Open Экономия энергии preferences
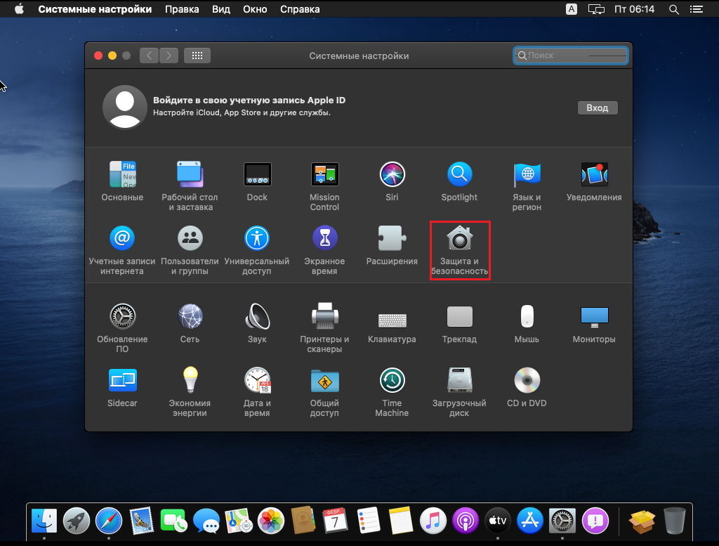 (190, 380)
